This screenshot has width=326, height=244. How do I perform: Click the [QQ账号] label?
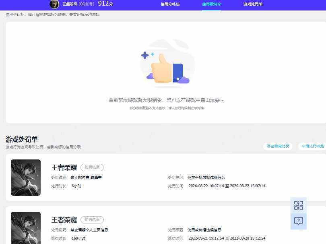point(86,4)
